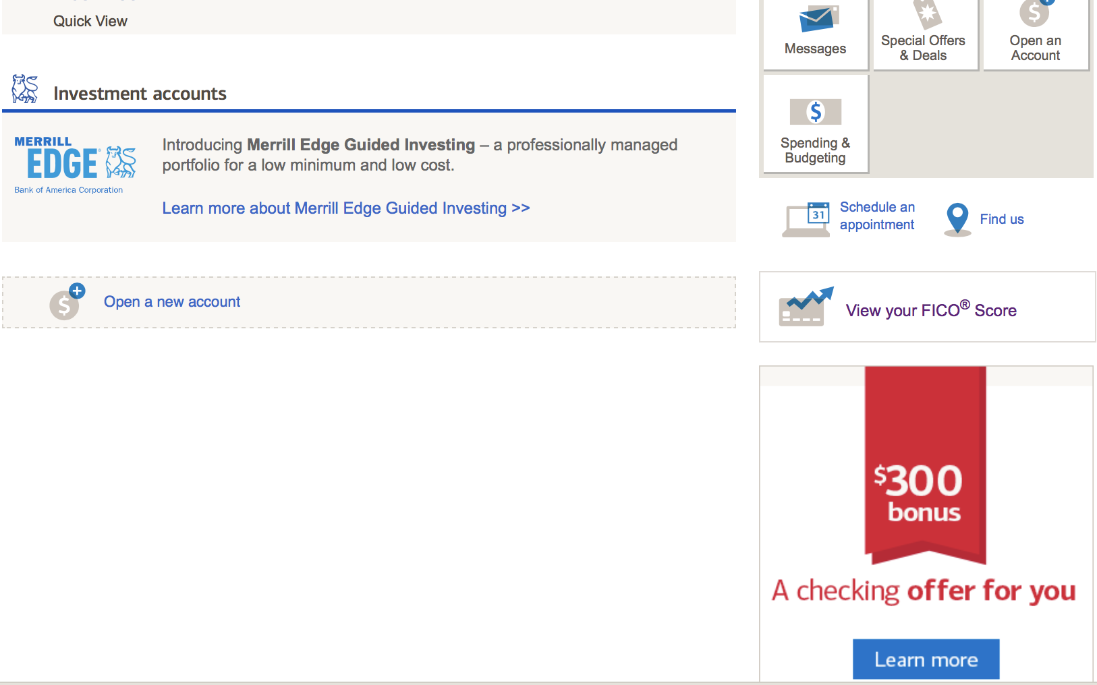Open the Find us link

tap(1002, 219)
